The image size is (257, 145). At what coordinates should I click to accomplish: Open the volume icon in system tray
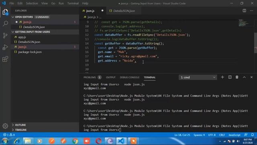click(x=238, y=141)
